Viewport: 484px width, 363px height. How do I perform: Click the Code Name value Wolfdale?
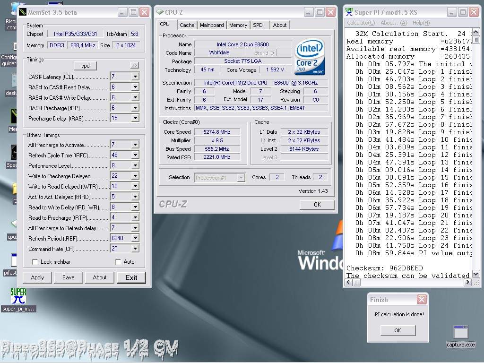pos(219,52)
